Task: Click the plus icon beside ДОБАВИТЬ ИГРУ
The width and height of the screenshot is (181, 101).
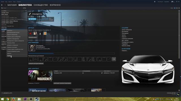Action: [2, 93]
